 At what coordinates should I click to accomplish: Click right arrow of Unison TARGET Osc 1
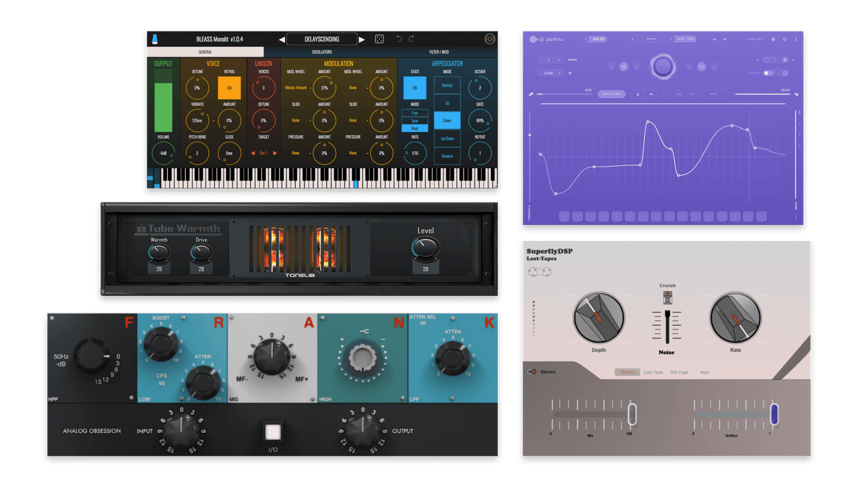tap(275, 153)
